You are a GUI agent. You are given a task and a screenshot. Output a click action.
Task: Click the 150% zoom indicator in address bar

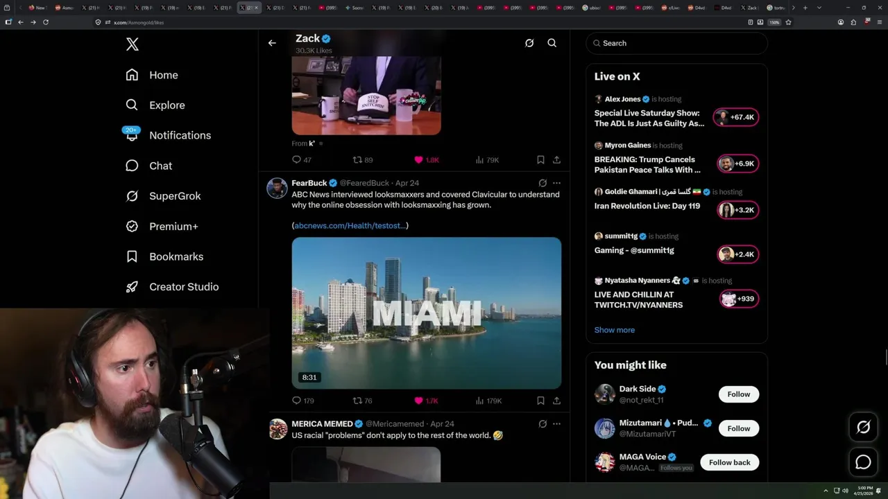pyautogui.click(x=774, y=22)
